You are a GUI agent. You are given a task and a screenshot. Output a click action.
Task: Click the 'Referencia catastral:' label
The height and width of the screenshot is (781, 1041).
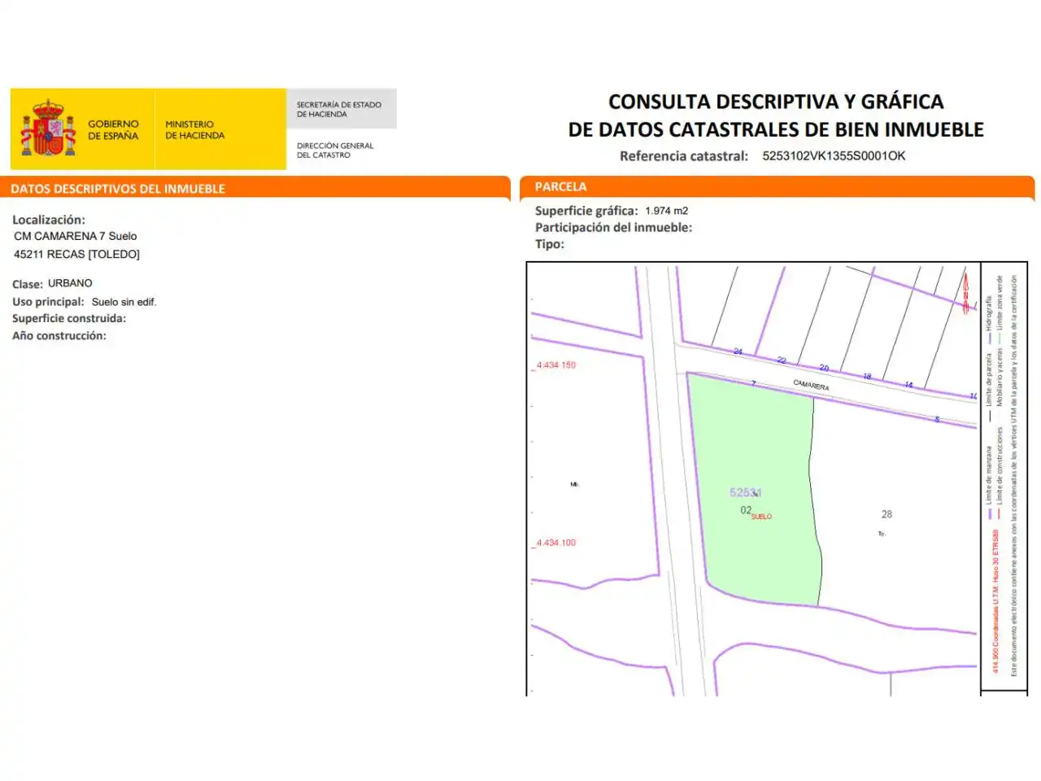click(x=683, y=156)
